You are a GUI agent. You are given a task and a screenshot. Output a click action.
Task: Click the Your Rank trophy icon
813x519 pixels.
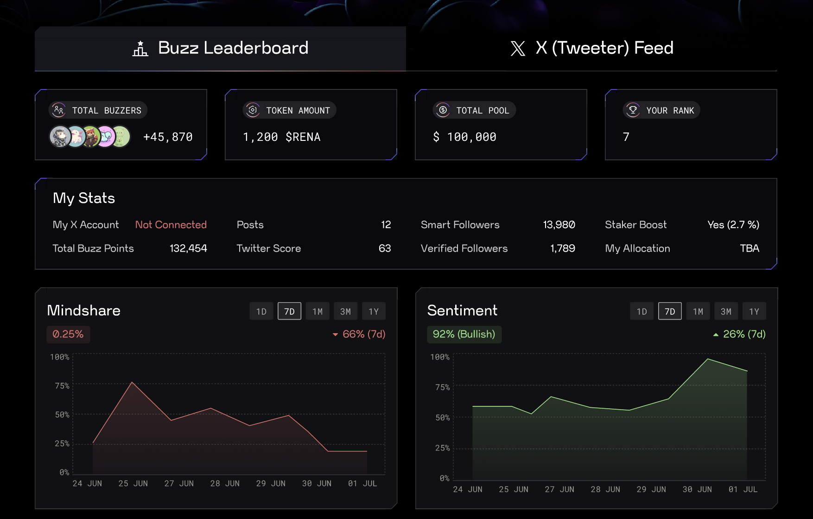633,110
